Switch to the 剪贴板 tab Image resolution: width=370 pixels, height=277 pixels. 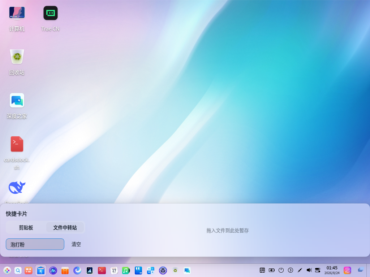26,228
